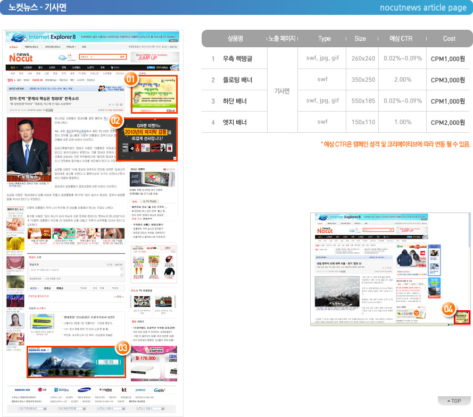Click the jacket sale ad in right mockup
The width and height of the screenshot is (473, 417).
click(411, 257)
